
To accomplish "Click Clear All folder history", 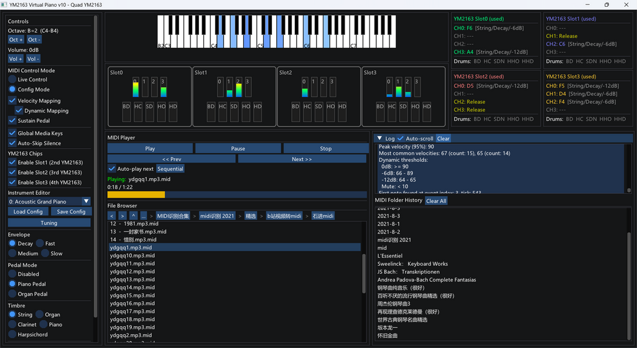I will coord(436,201).
